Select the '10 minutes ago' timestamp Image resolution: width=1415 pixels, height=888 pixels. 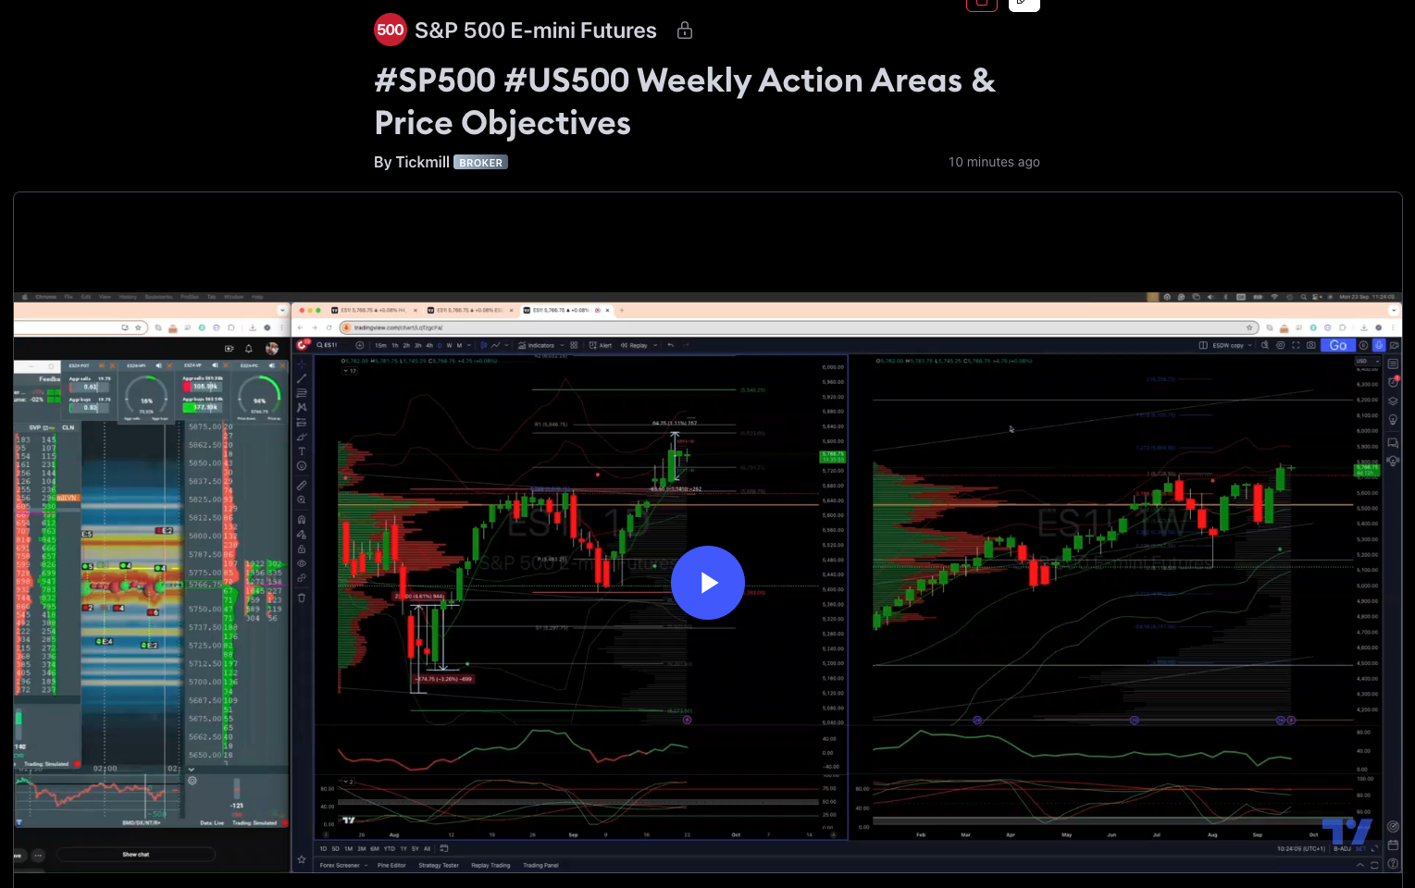tap(994, 162)
